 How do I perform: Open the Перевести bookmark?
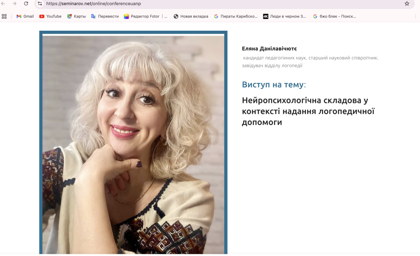click(x=105, y=16)
